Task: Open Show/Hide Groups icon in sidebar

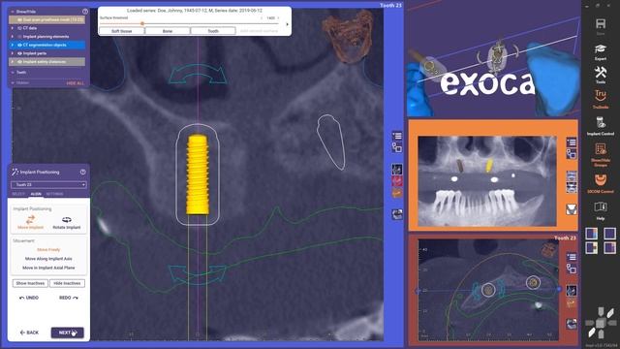Action: click(601, 149)
